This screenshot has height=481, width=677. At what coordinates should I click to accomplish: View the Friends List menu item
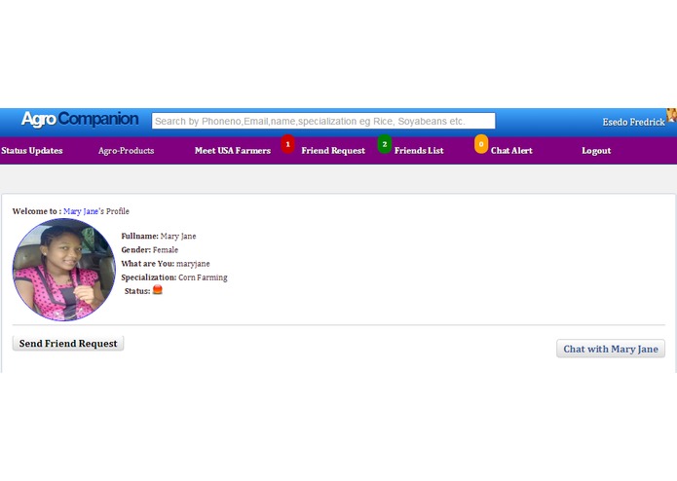(419, 151)
